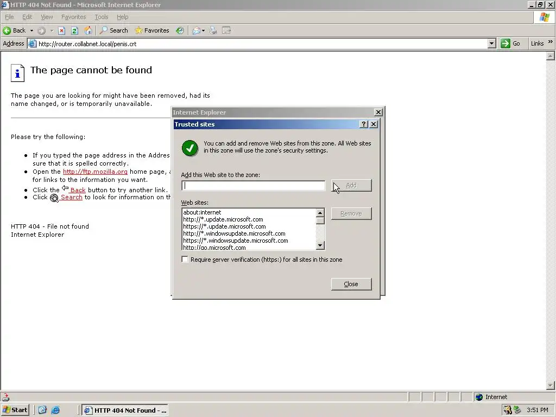Click the page scrollbar down arrow
556x417 pixels.
[x=551, y=385]
